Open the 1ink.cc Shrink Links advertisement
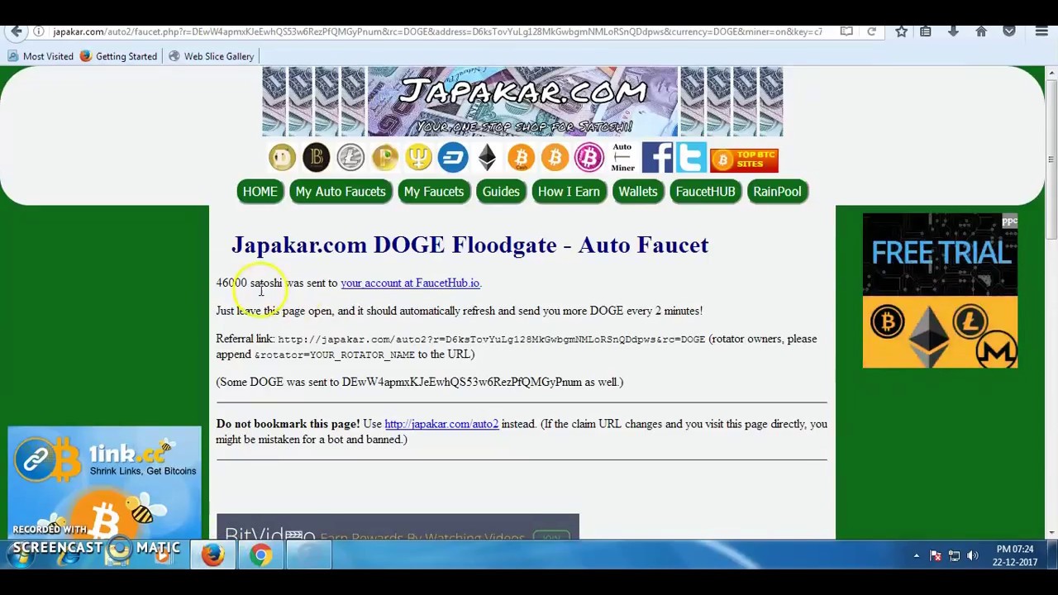 (x=104, y=483)
